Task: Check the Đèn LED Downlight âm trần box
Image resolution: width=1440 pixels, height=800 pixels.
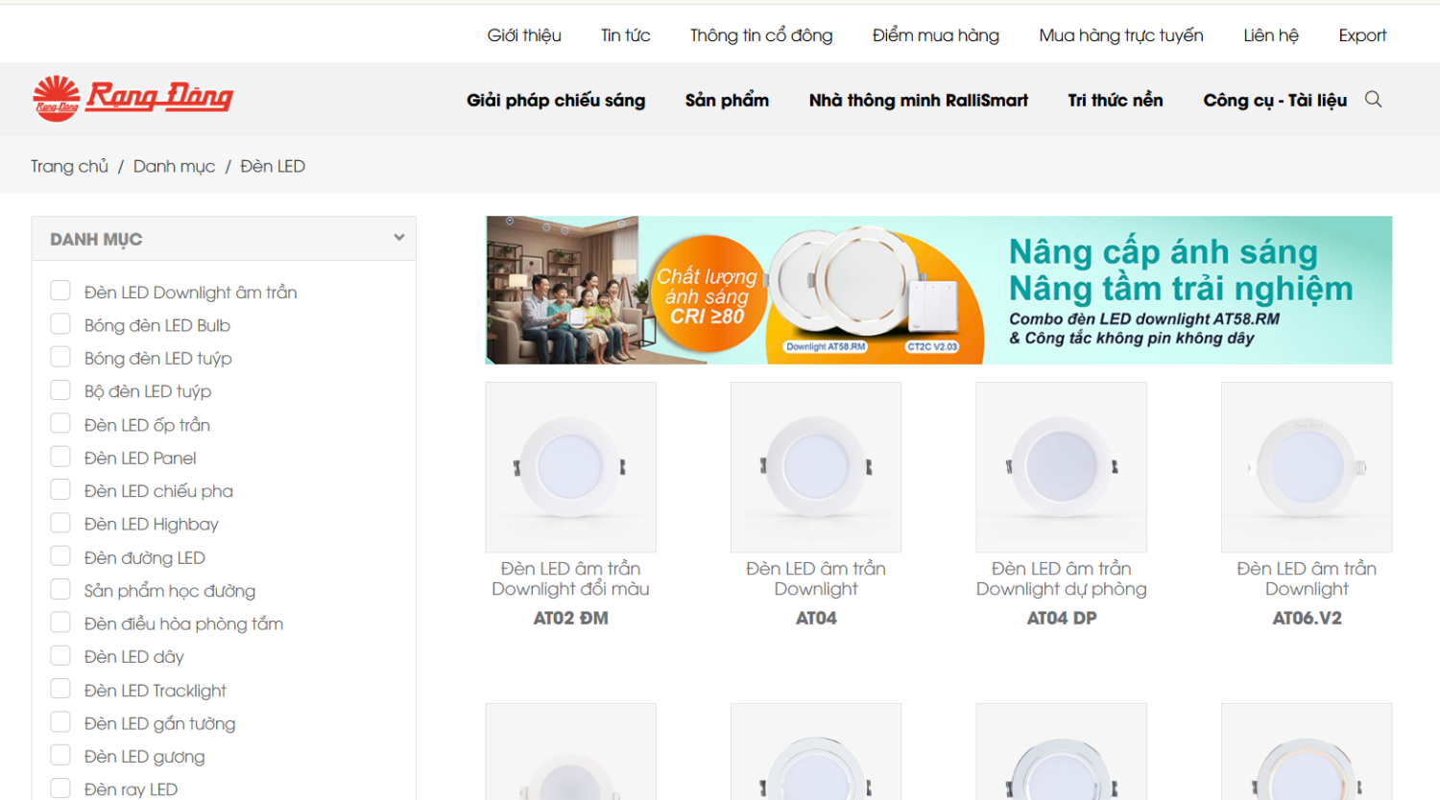Action: (60, 291)
